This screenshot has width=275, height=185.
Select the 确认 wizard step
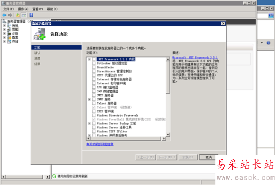37,53
